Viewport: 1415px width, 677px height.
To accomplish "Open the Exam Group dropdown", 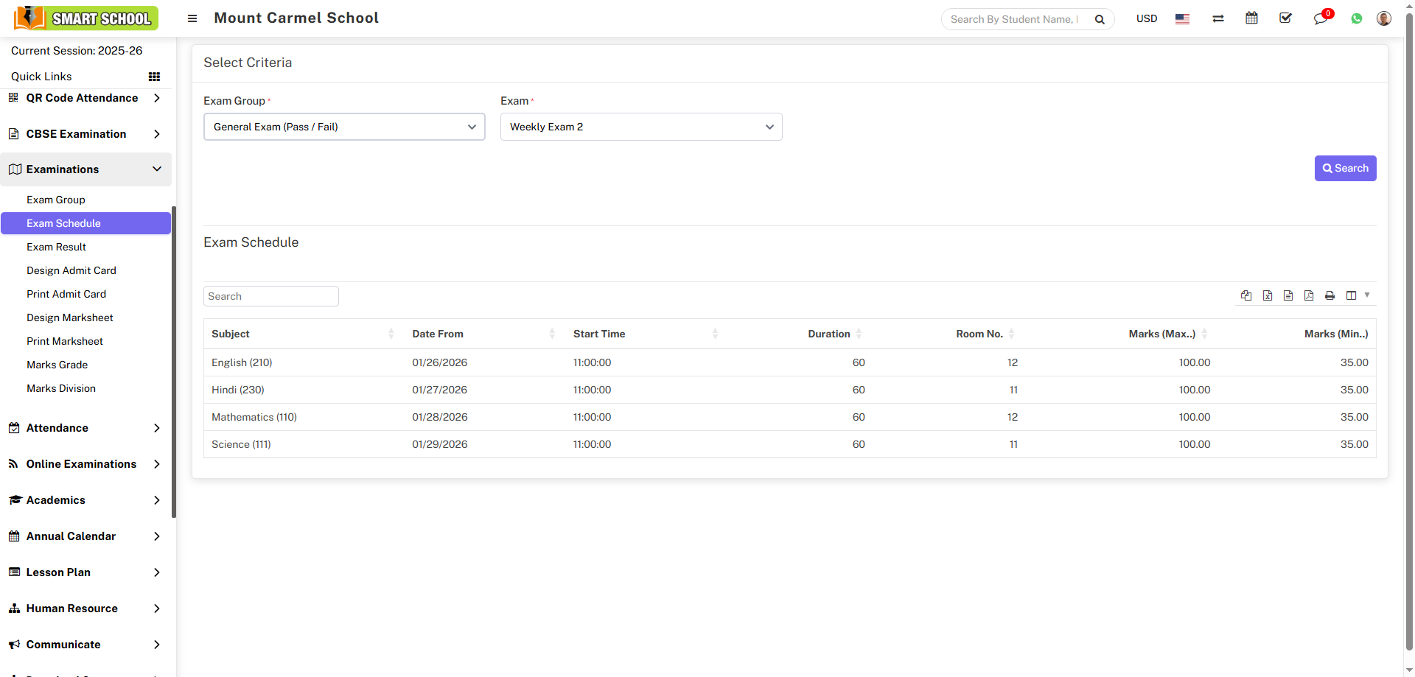I will coord(344,127).
